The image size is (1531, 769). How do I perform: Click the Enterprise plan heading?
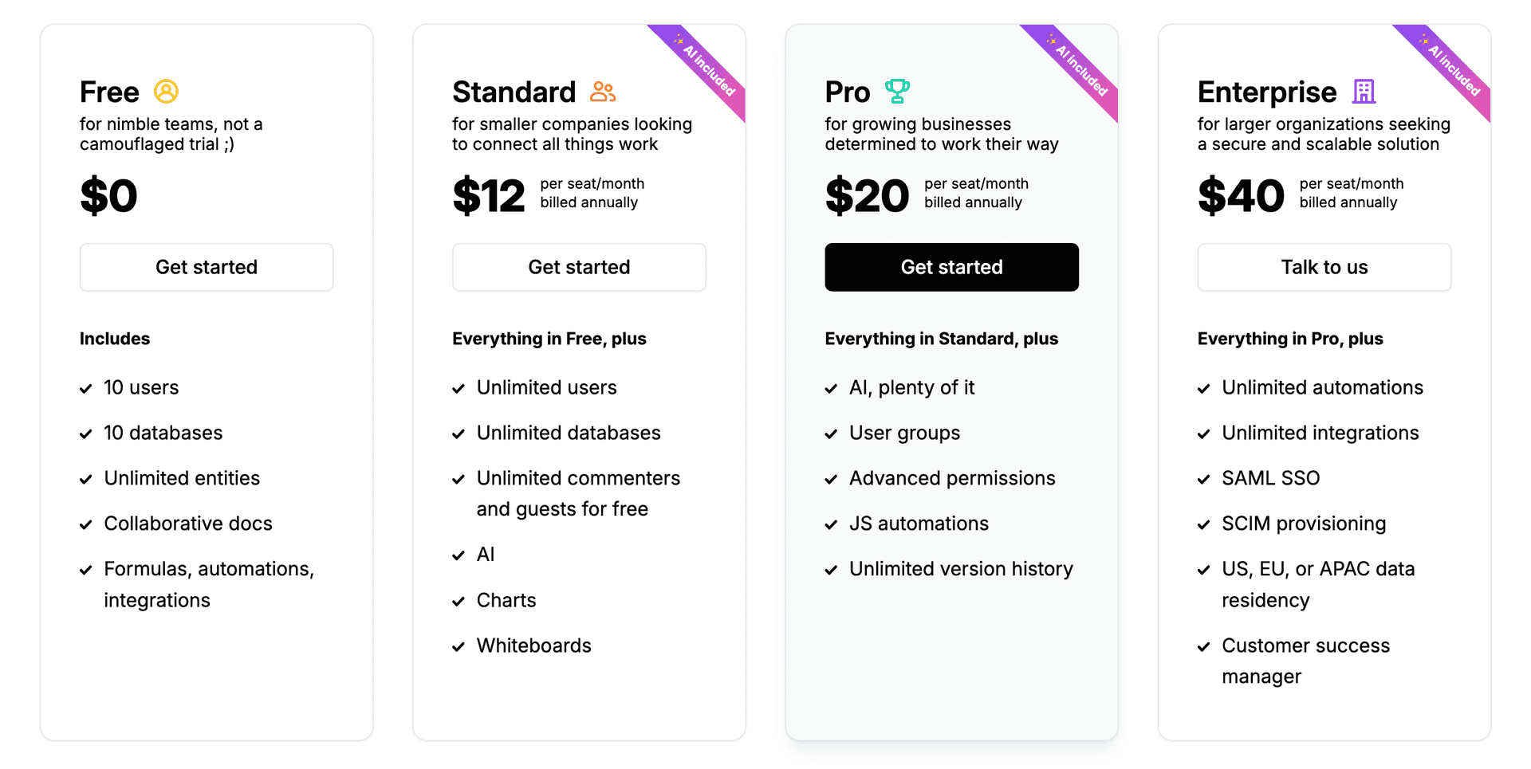(x=1266, y=92)
